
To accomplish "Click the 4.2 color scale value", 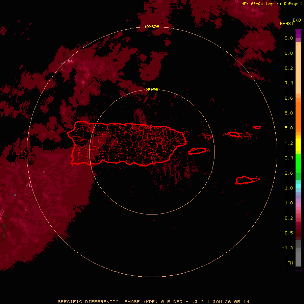I will 289,143.
